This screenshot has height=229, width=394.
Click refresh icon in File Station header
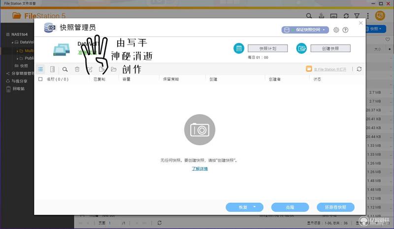346,16
